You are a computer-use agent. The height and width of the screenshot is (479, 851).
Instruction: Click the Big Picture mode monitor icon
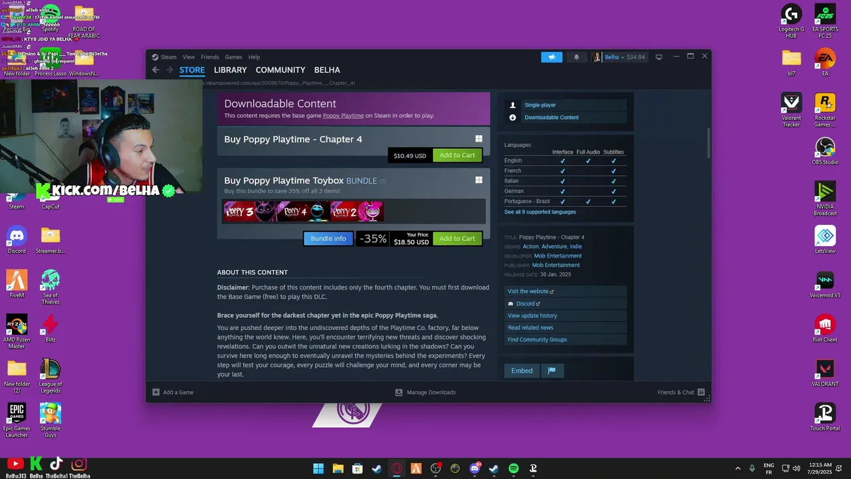point(659,57)
